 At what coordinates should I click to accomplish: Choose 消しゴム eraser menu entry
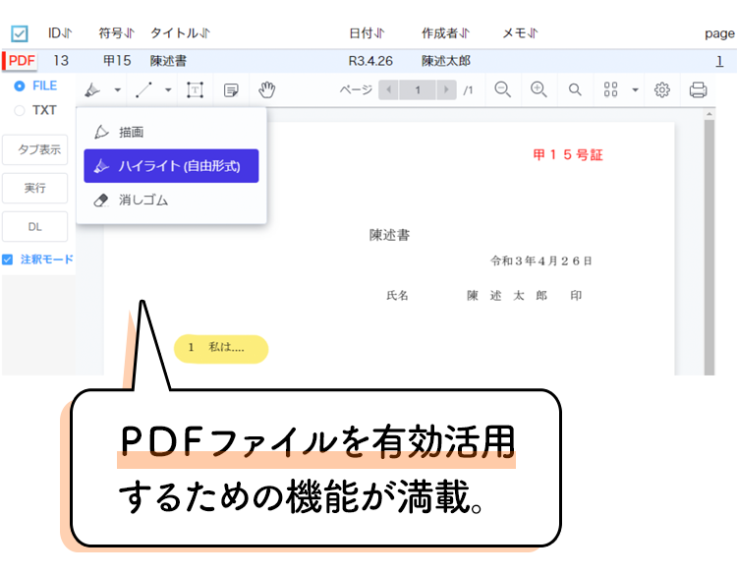click(x=171, y=201)
